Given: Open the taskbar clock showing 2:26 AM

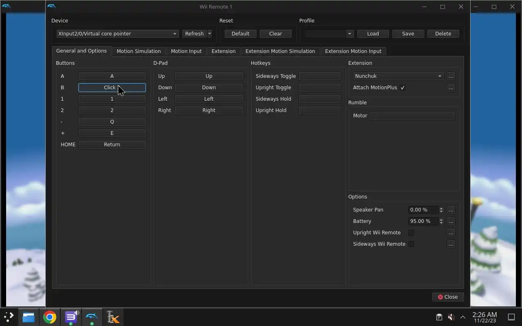Looking at the screenshot, I should pos(484,317).
